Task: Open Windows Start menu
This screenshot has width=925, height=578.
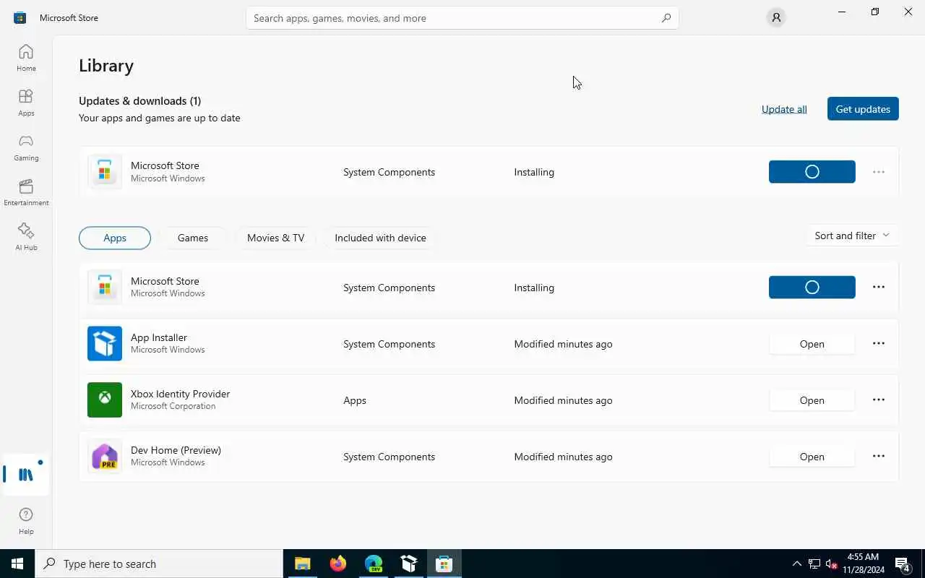Action: [17, 564]
